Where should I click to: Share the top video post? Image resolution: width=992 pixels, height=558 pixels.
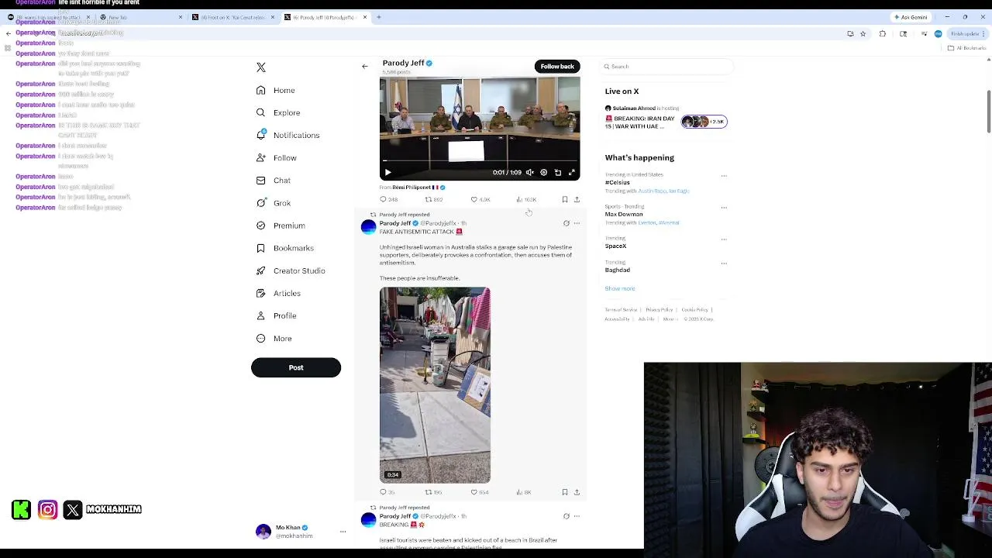point(577,200)
